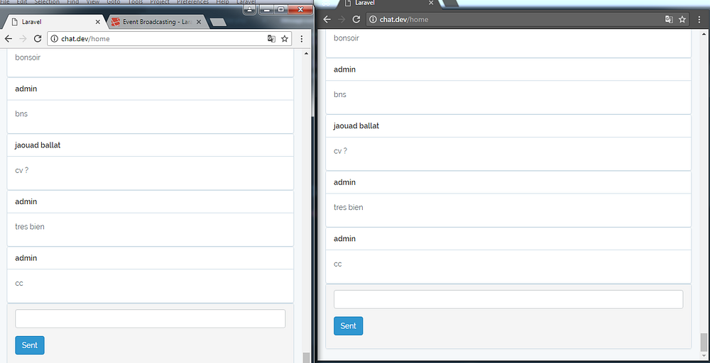Select the Laravel tab in the left window

pyautogui.click(x=55, y=22)
